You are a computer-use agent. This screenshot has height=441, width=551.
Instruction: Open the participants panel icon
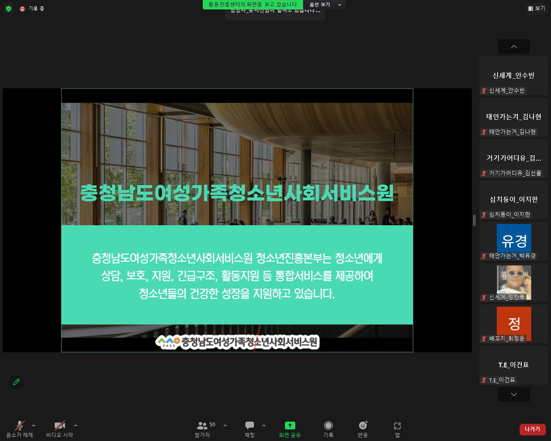pos(202,426)
